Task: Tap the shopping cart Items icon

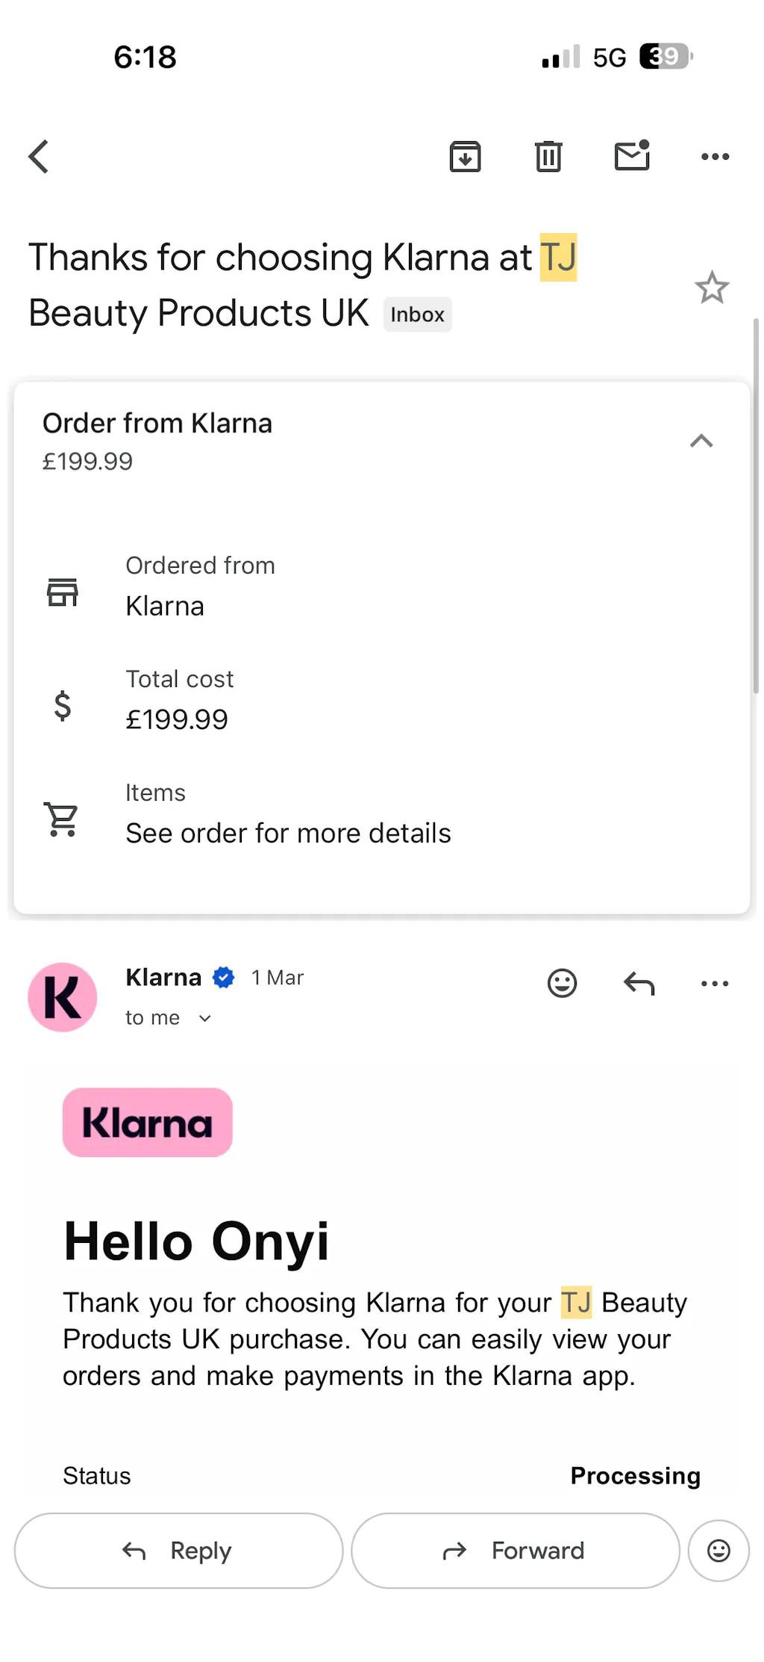Action: [x=62, y=819]
